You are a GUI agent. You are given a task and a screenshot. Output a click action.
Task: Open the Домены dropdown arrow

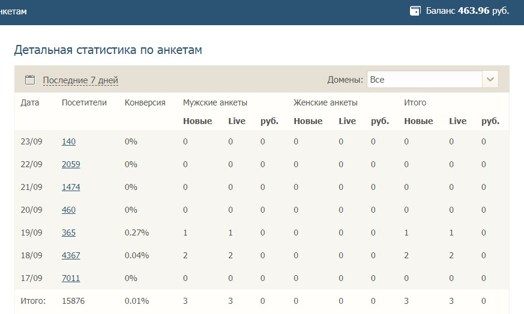pyautogui.click(x=490, y=80)
